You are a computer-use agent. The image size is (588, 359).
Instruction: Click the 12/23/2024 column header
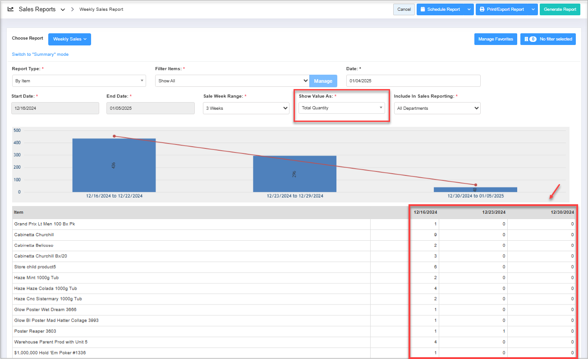(x=493, y=212)
